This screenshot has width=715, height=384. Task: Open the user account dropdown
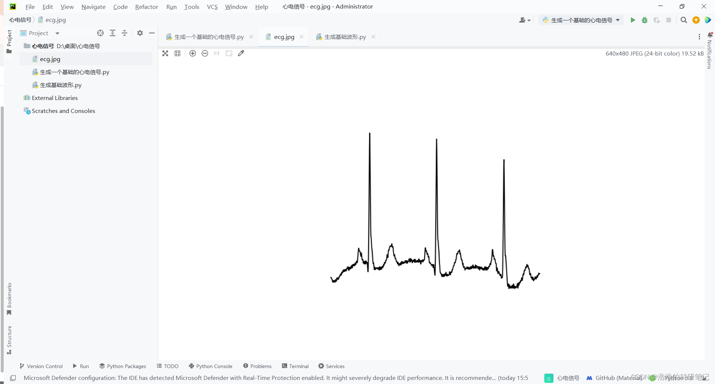[x=525, y=20]
